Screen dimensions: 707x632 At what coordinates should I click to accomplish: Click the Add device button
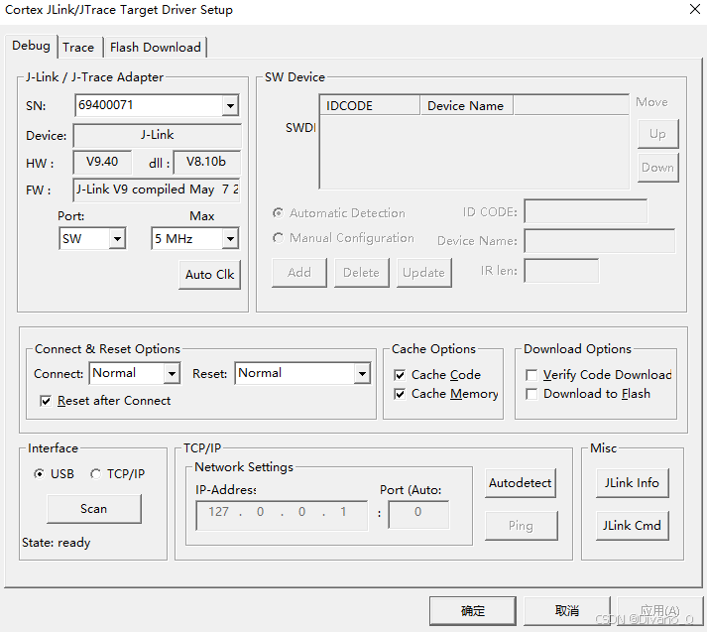pos(299,273)
